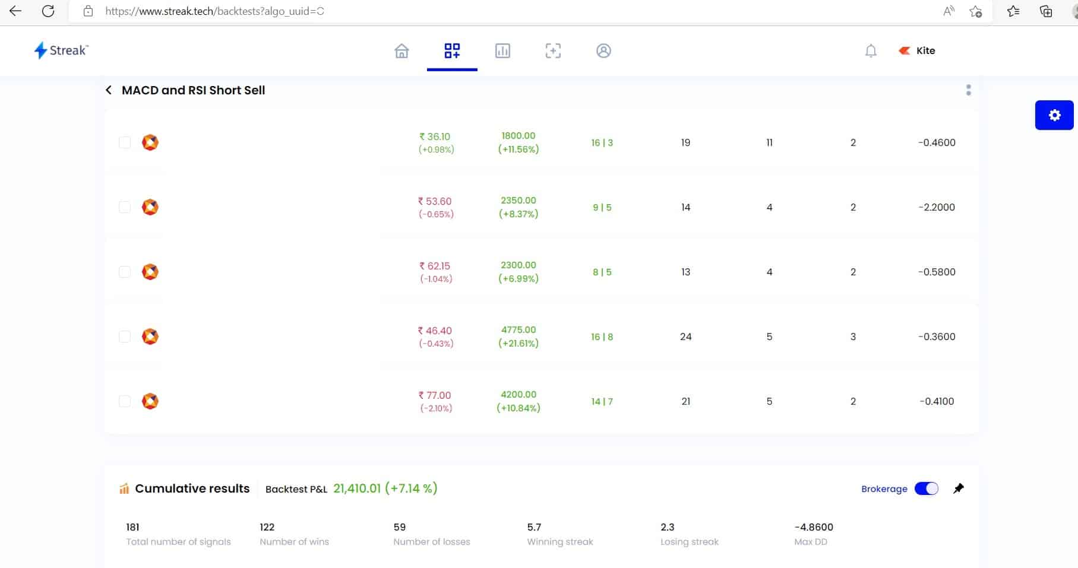Screen dimensions: 1078x568
Task: Select the Strategies grid icon in navigation
Action: (x=452, y=51)
